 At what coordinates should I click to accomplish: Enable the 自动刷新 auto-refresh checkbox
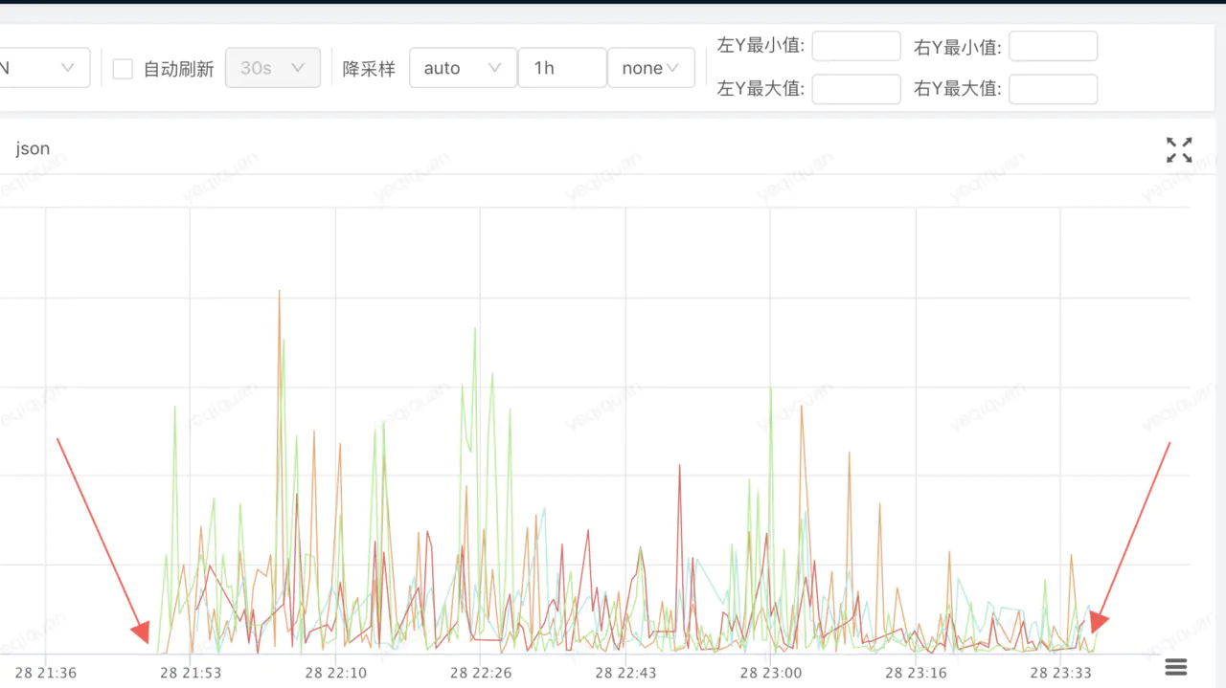click(122, 68)
